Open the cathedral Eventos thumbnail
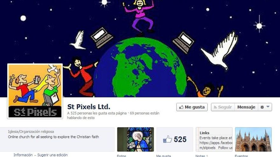The image size is (280, 157). click(253, 139)
